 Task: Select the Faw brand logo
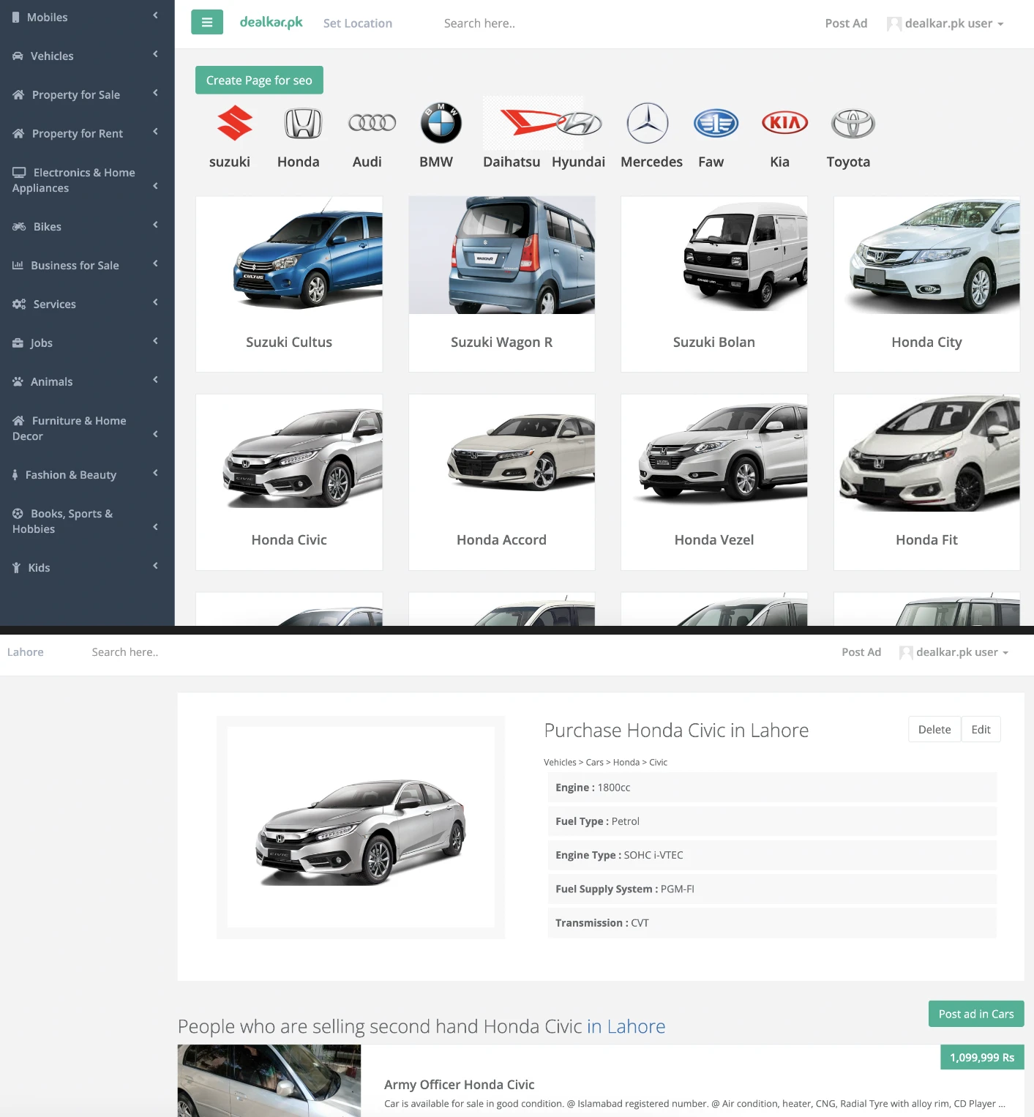tap(716, 123)
